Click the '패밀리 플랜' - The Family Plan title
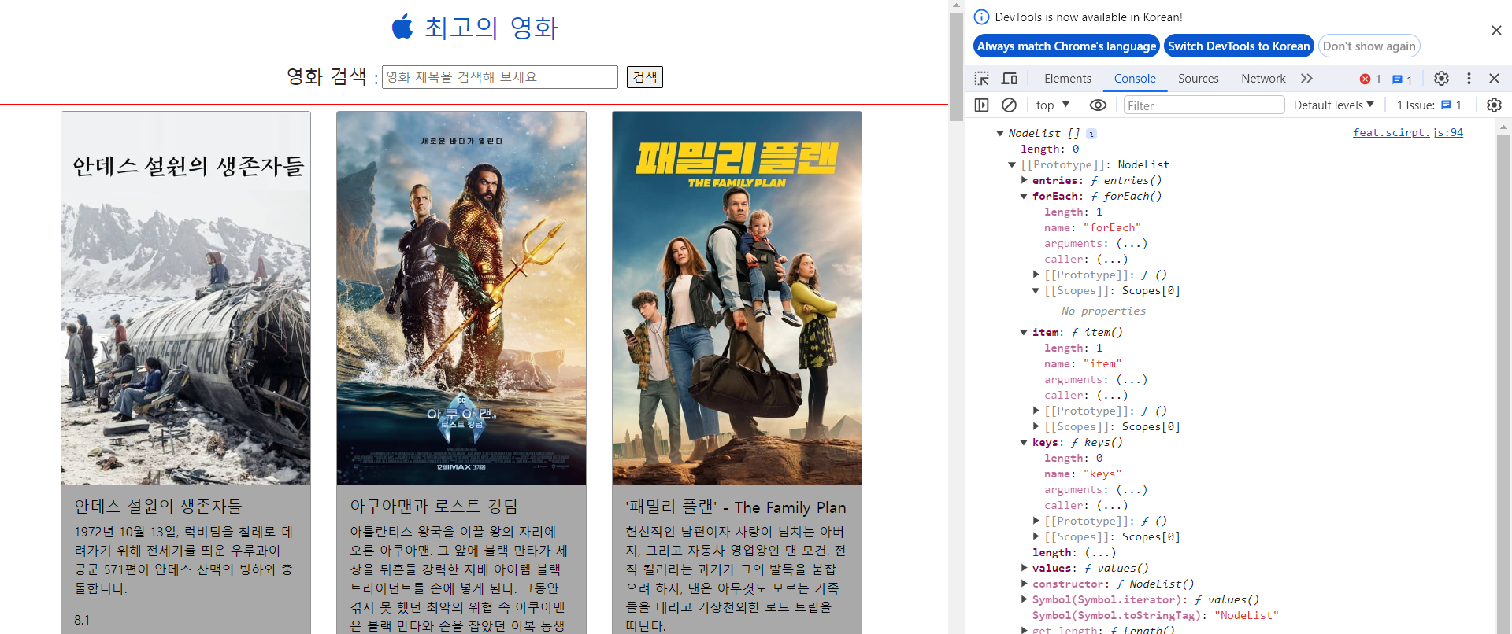This screenshot has width=1512, height=634. [x=736, y=507]
